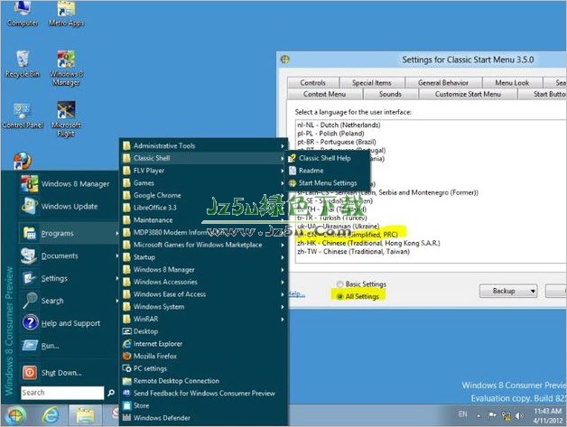The image size is (567, 427).
Task: Open the Run... dialog entry
Action: pos(68,345)
